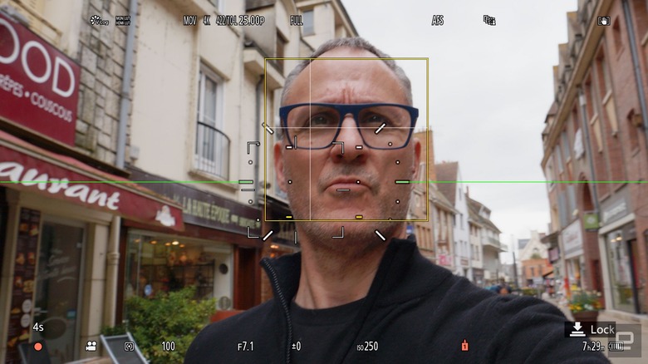
Task: Tap the shutter speed 100 value
Action: [x=169, y=346]
